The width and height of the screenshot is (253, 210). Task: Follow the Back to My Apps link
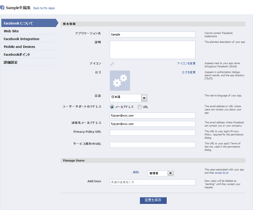tap(44, 8)
